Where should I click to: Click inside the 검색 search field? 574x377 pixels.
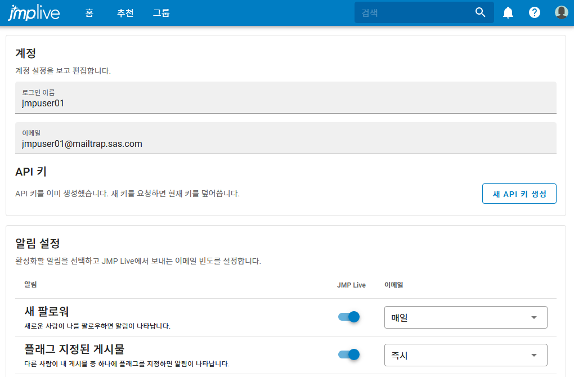click(x=416, y=12)
